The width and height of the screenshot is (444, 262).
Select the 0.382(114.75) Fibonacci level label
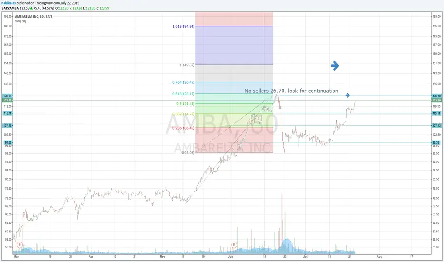click(x=183, y=114)
